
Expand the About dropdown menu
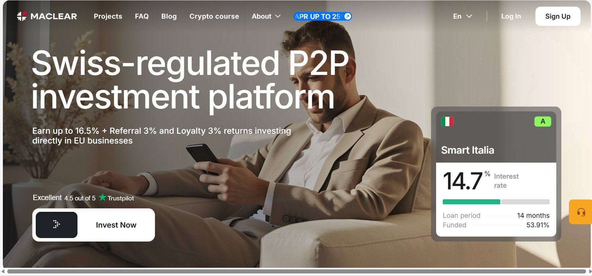click(x=266, y=16)
